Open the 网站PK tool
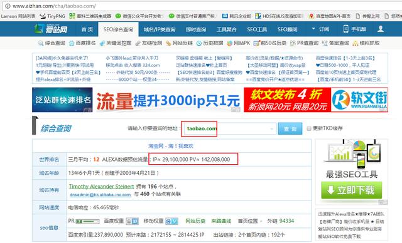 tap(239, 43)
